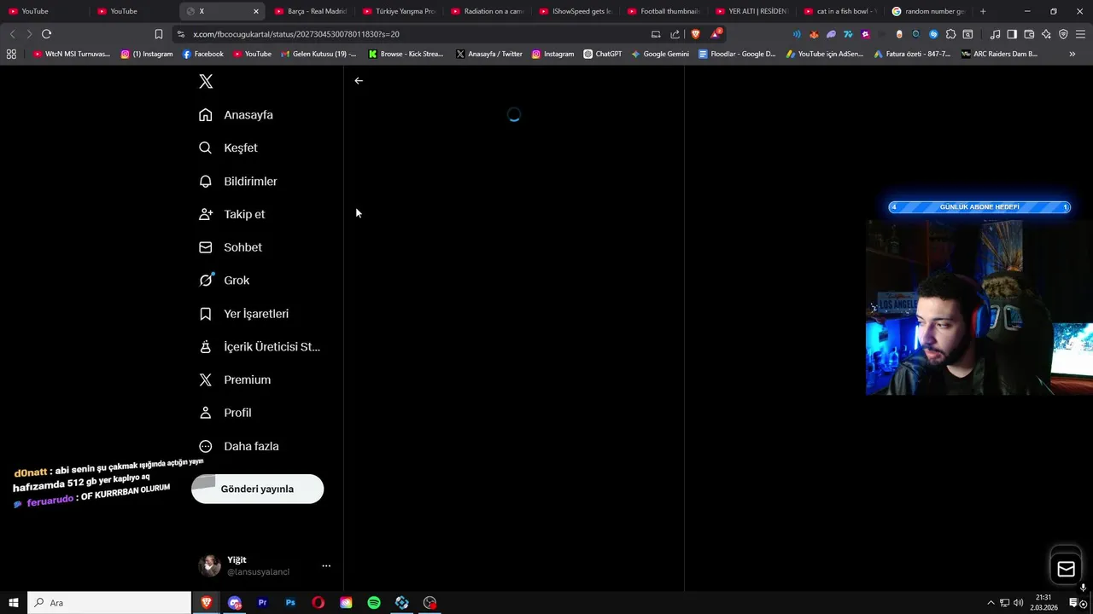Viewport: 1093px width, 614px height.
Task: Click the X logo in the sidebar
Action: (206, 82)
